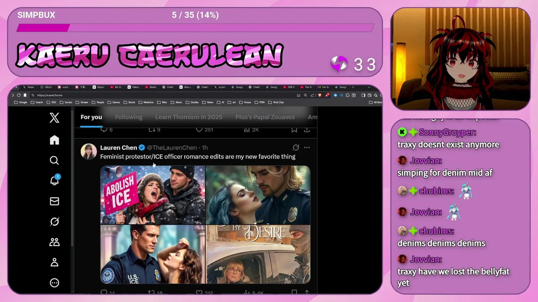This screenshot has width=538, height=302.
Task: Open the Nick Clips bookmarks folder
Action: pos(276,102)
